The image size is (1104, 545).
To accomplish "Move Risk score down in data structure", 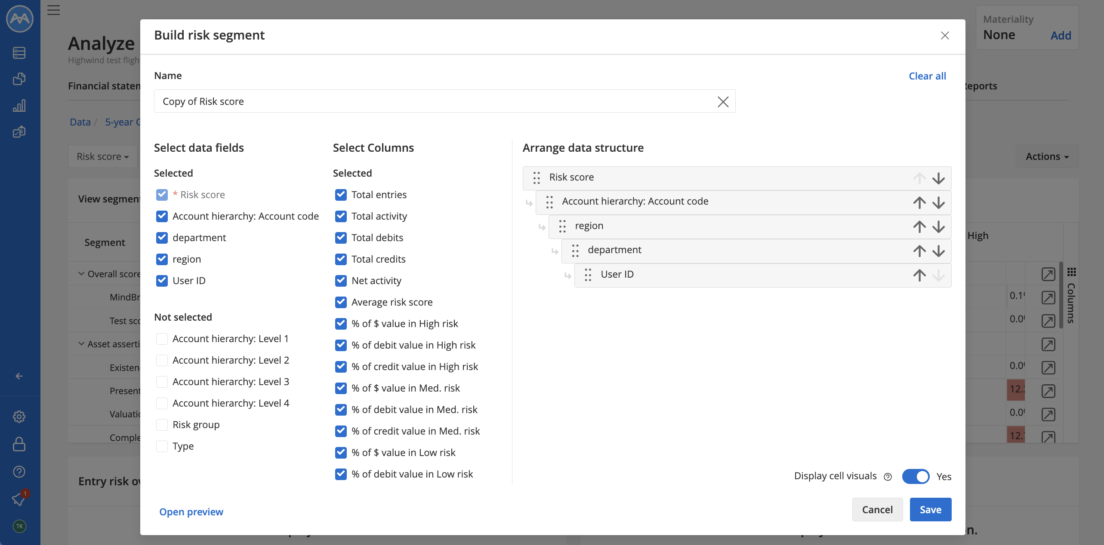I will click(x=939, y=178).
